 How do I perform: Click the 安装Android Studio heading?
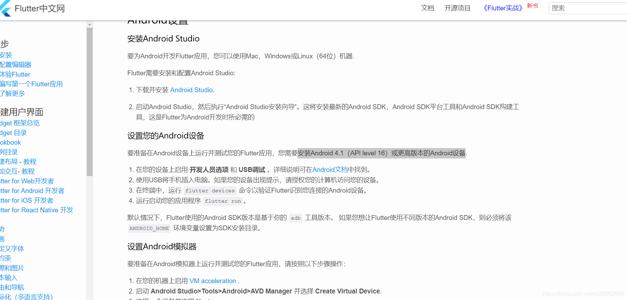163,39
